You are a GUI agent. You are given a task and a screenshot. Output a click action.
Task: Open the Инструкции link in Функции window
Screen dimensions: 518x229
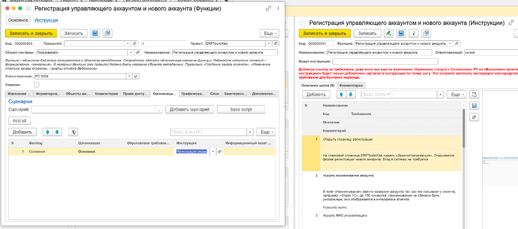(x=46, y=20)
